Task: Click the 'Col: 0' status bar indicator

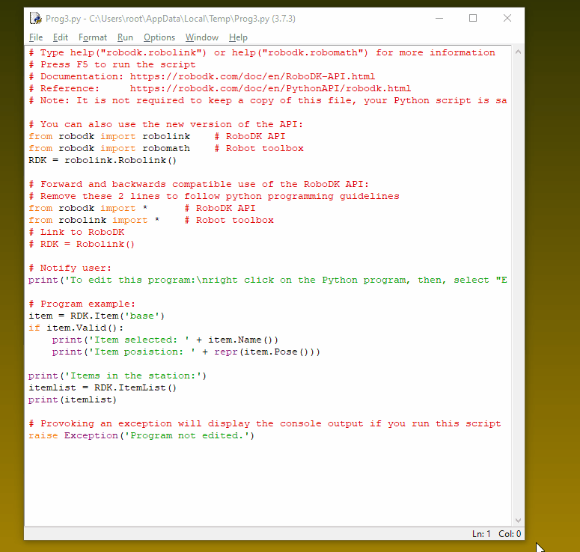Action: click(510, 534)
